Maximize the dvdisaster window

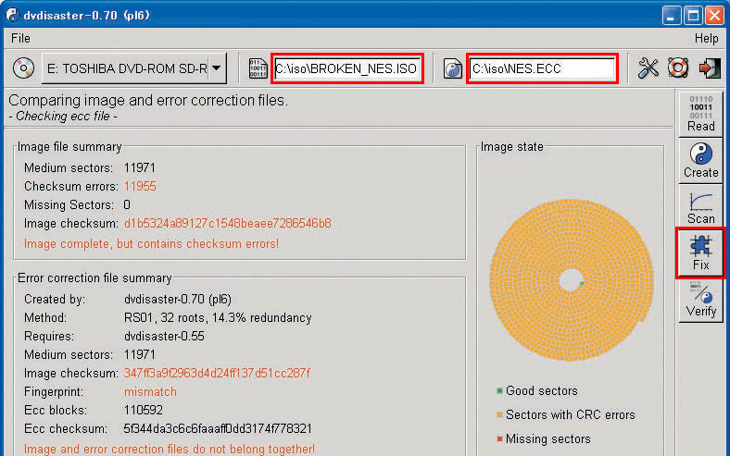(693, 16)
